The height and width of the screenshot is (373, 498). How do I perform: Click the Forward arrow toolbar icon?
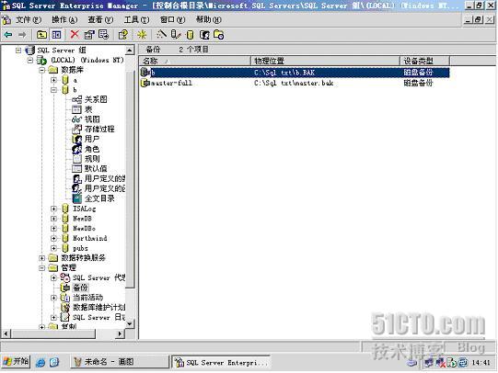pyautogui.click(x=22, y=35)
